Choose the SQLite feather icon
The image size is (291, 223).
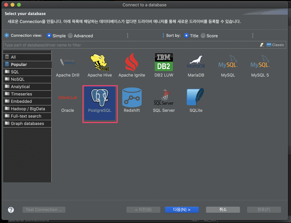195,97
